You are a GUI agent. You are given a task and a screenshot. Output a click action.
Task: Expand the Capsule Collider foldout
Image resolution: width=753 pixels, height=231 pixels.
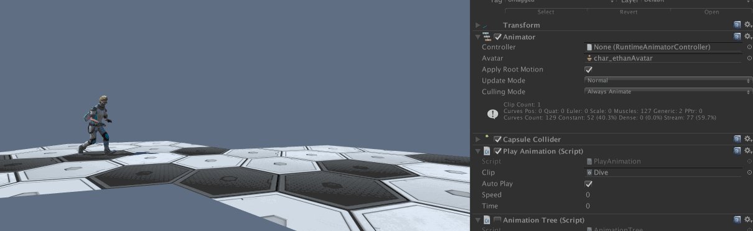pos(477,139)
